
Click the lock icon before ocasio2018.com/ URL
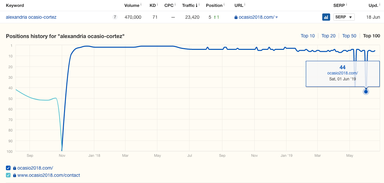pos(236,17)
